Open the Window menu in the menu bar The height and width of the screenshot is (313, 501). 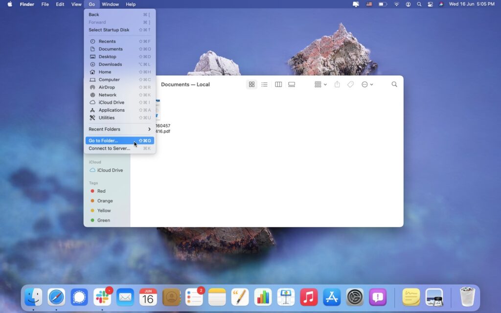(x=110, y=4)
